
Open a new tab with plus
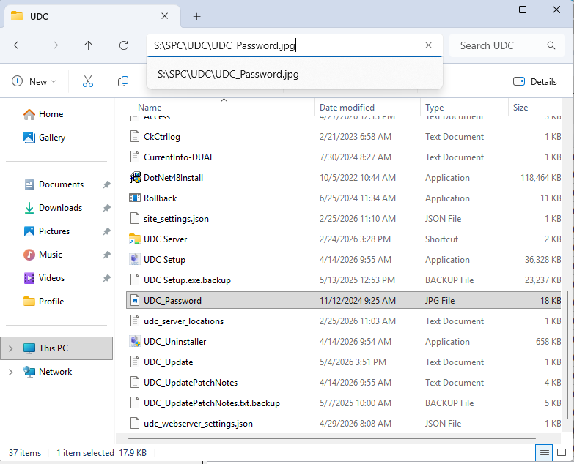197,16
